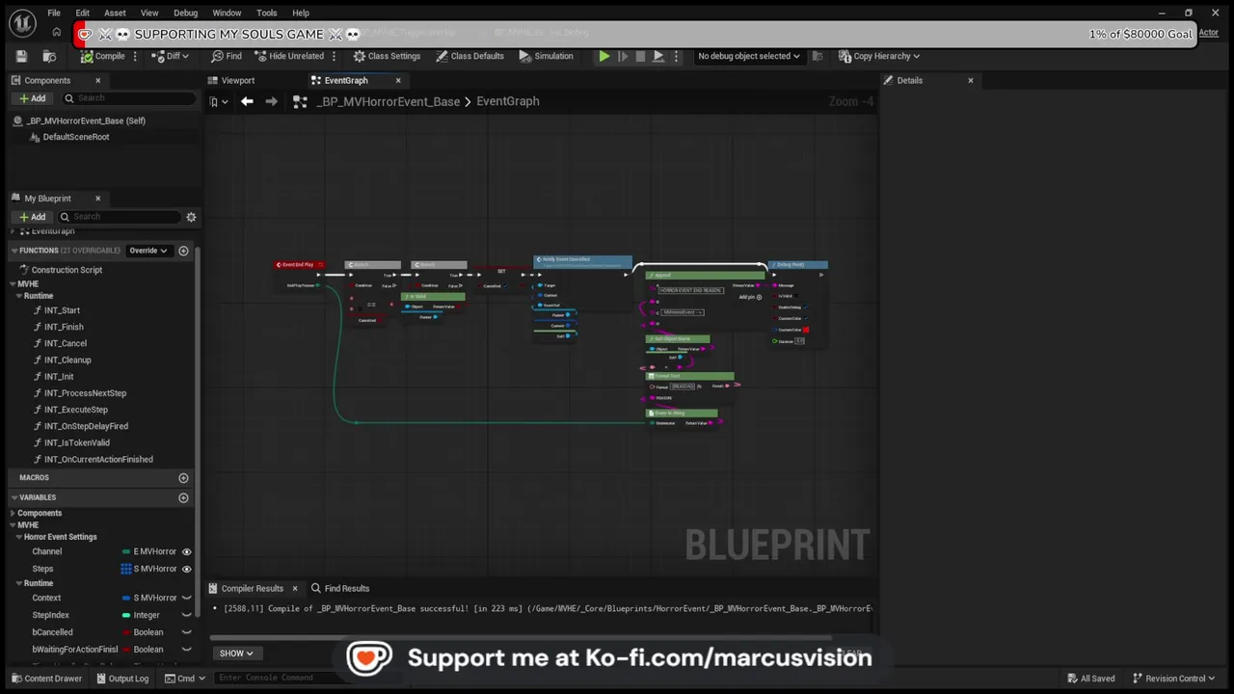1234x694 pixels.
Task: Toggle visibility eye for bCancelled variable
Action: [186, 632]
